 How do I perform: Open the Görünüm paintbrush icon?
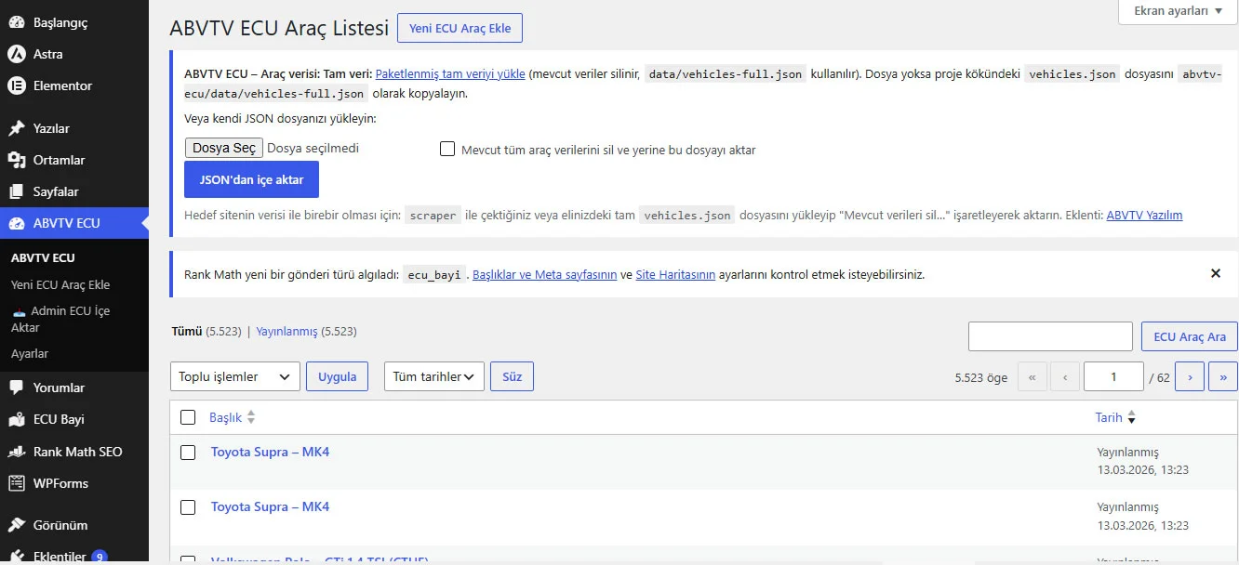tap(16, 525)
